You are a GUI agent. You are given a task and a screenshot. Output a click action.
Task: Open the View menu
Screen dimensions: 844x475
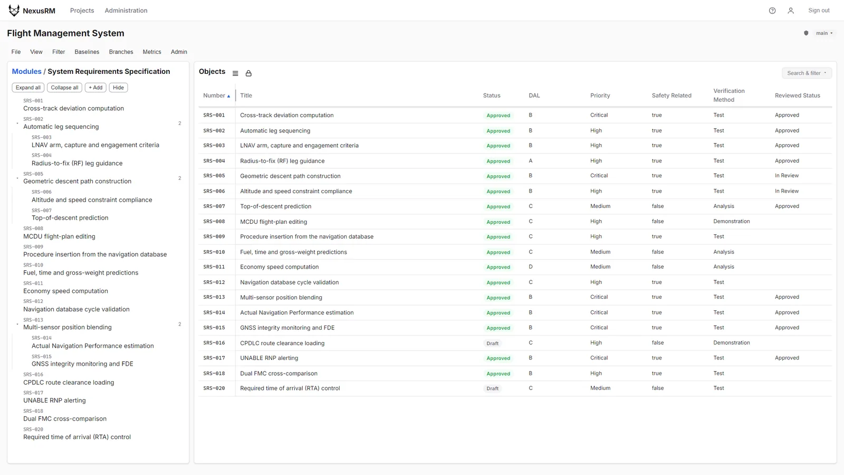(36, 52)
